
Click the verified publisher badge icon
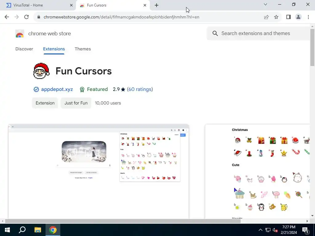coord(36,89)
